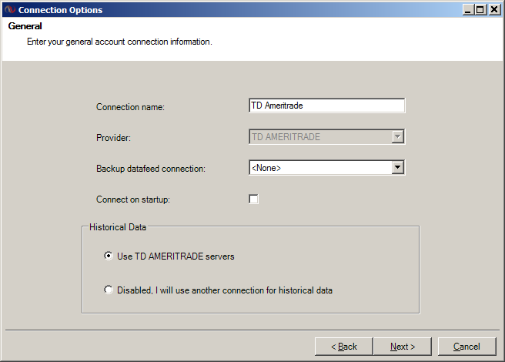
Task: Enable the Connect on startup checkbox
Action: 253,199
